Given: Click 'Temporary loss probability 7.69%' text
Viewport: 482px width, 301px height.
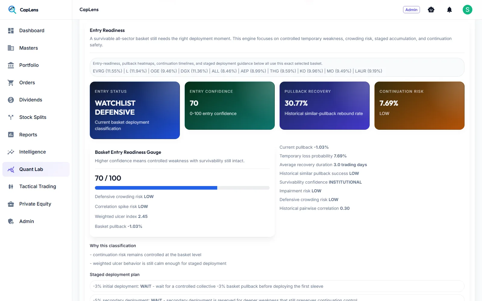Looking at the screenshot, I should tap(313, 156).
